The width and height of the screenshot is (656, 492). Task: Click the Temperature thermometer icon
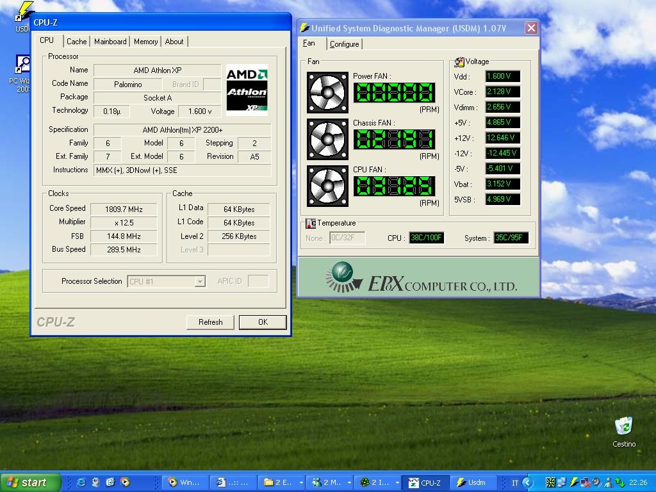[x=311, y=224]
